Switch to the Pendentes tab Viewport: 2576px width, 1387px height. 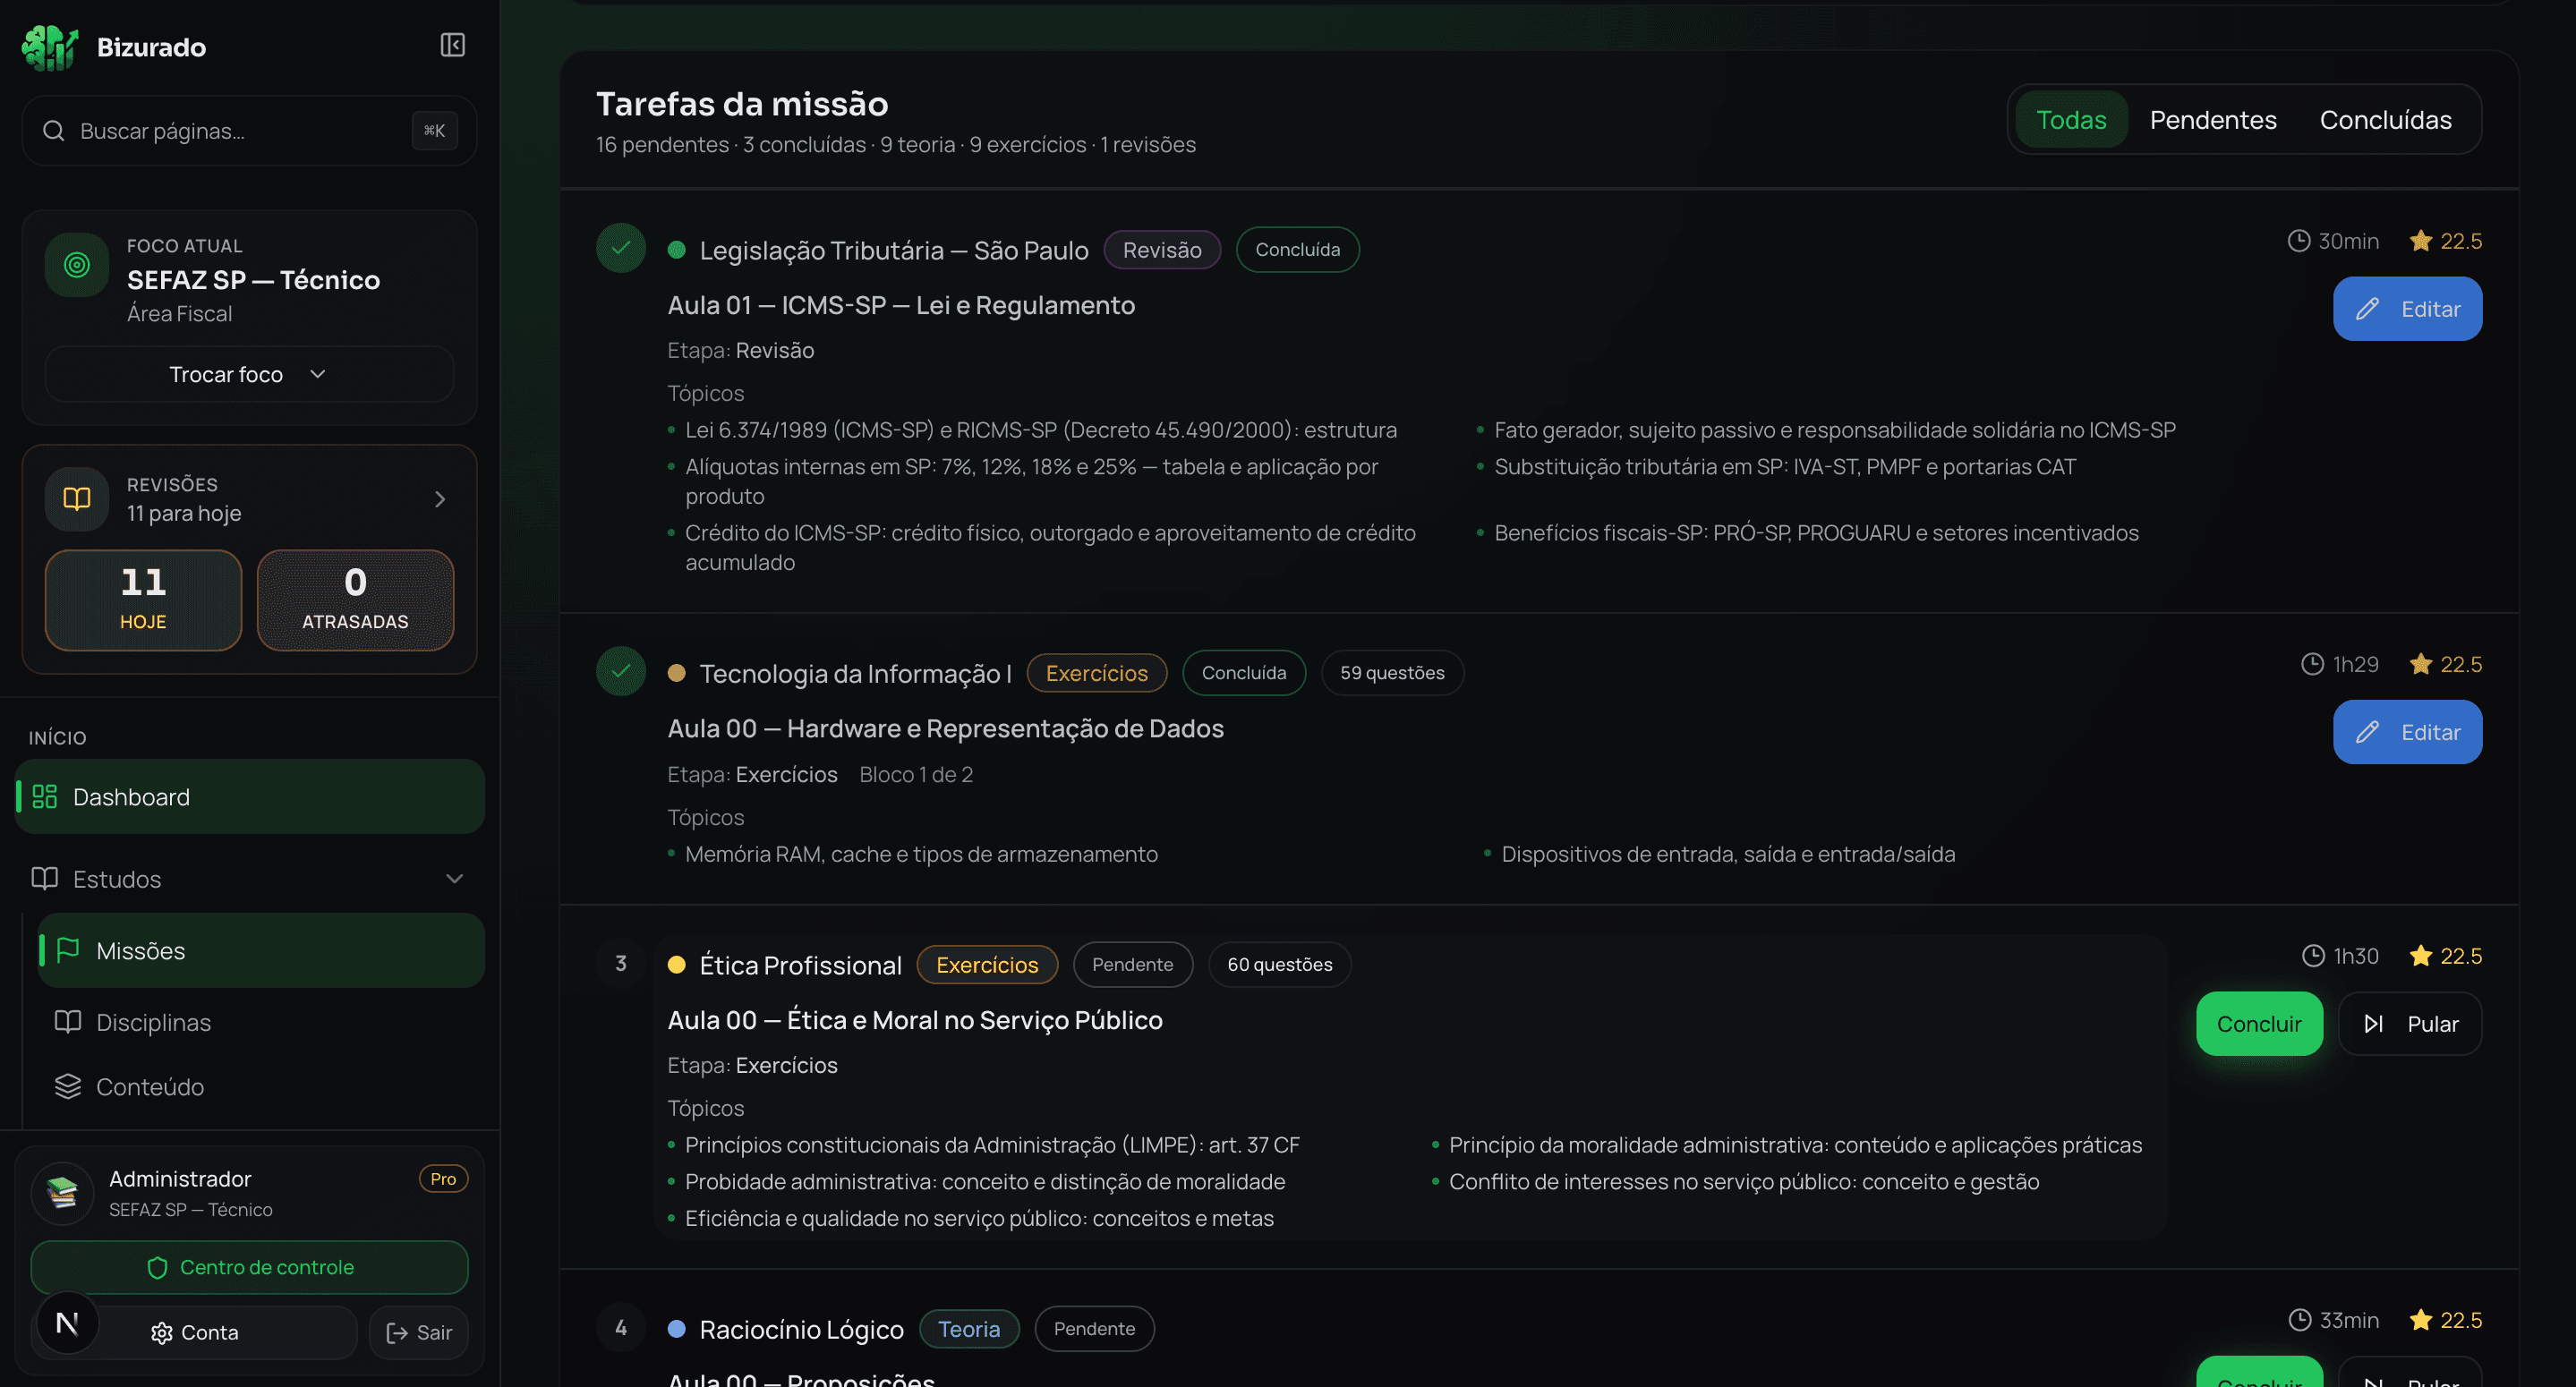[2213, 120]
